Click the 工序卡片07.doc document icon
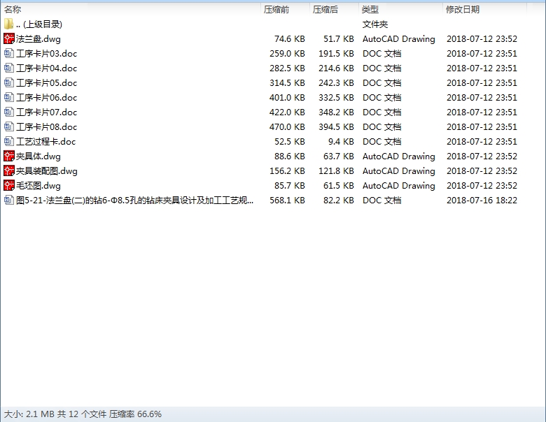 (x=9, y=112)
